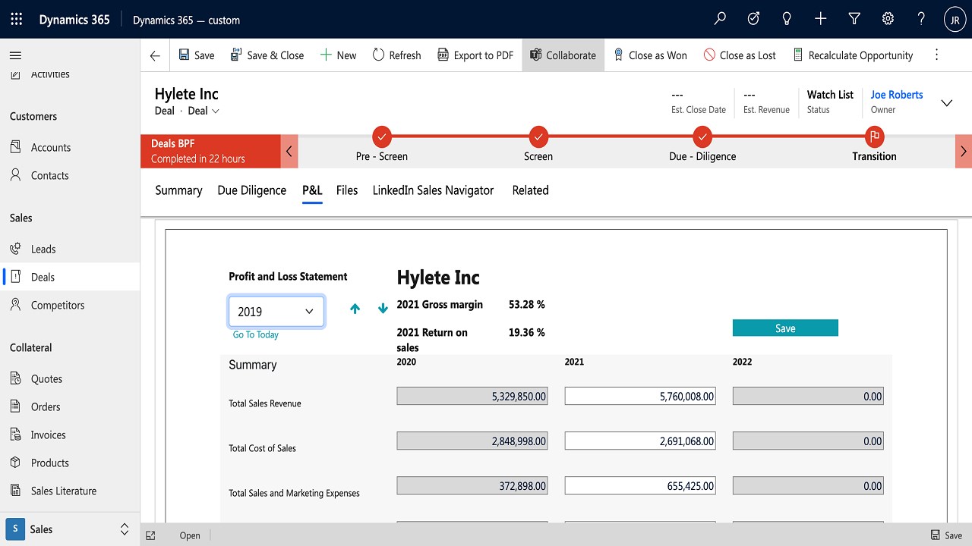Open Quotes in sidebar
The height and width of the screenshot is (546, 972).
tap(70, 378)
